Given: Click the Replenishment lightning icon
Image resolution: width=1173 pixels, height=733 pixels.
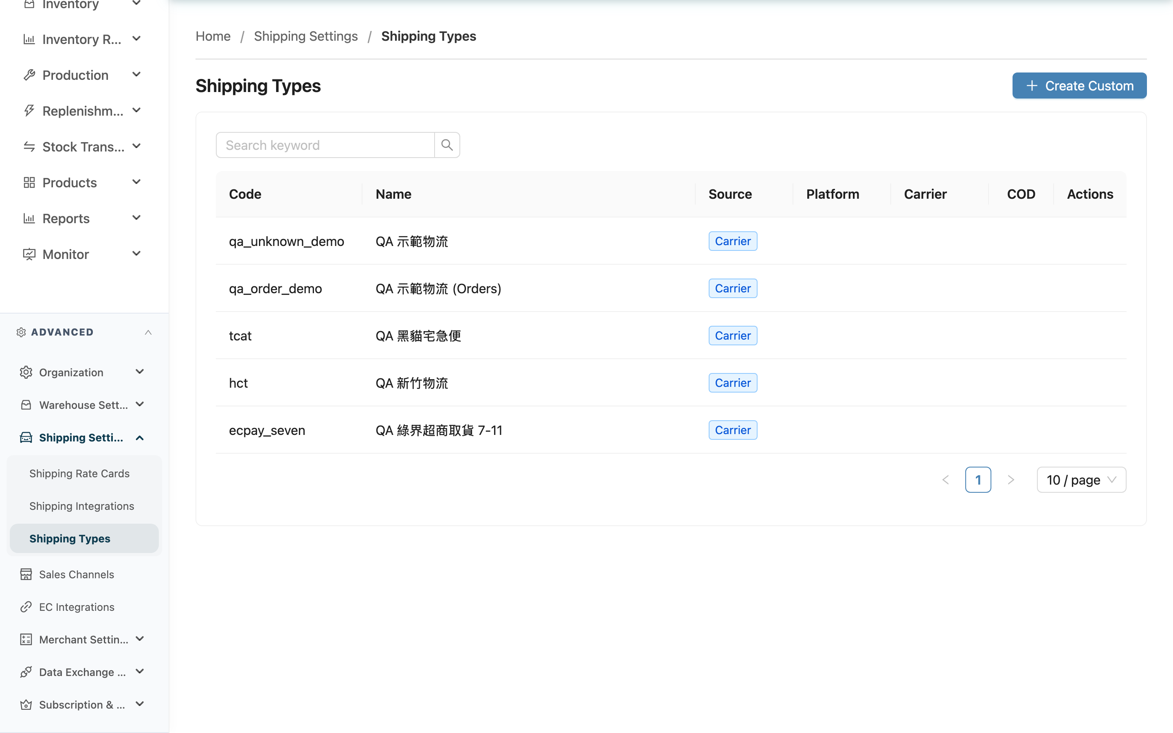Looking at the screenshot, I should (x=29, y=111).
